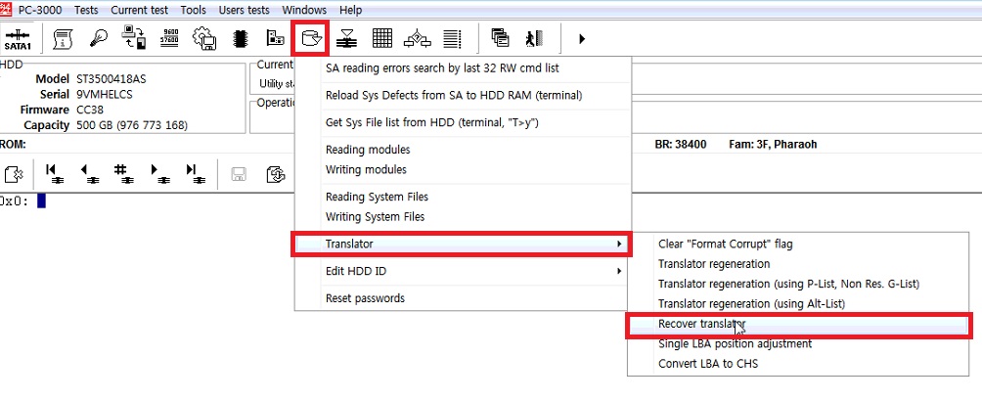Click the model value ST3500418AS

(x=112, y=79)
